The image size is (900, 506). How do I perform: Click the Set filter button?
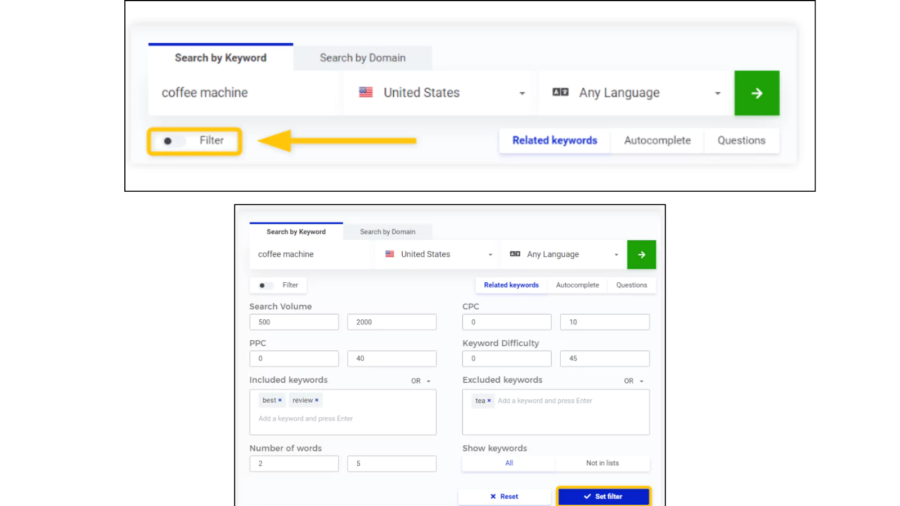click(x=604, y=496)
